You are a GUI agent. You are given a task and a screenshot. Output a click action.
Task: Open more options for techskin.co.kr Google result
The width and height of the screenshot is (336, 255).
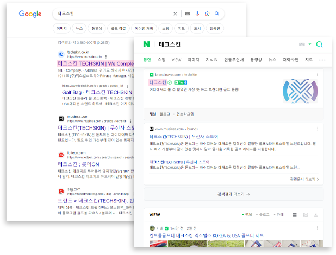106,56
